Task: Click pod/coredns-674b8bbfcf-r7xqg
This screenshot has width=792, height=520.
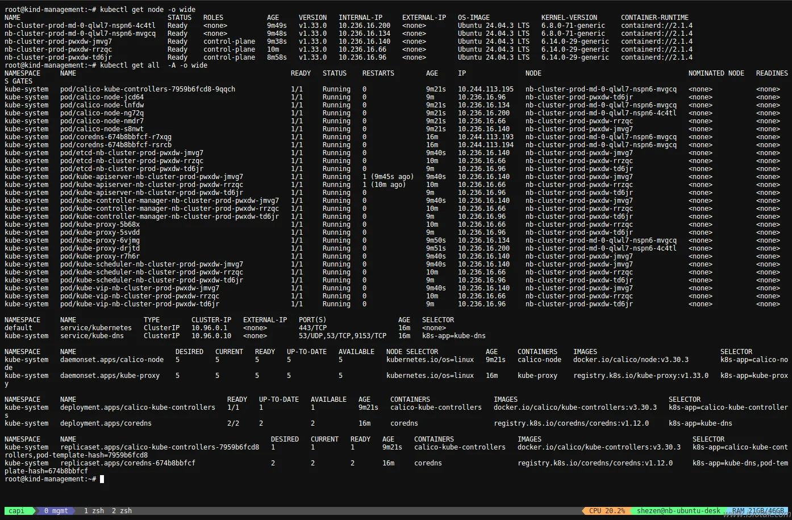Action: (x=116, y=137)
